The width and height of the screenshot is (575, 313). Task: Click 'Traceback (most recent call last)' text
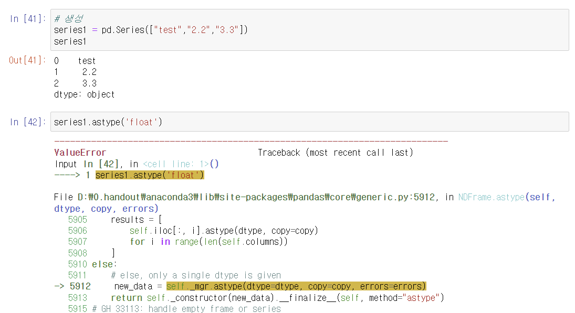coord(335,152)
